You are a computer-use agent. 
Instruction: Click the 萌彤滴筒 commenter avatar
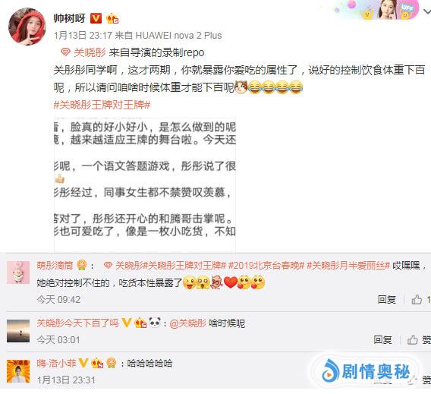tap(18, 273)
